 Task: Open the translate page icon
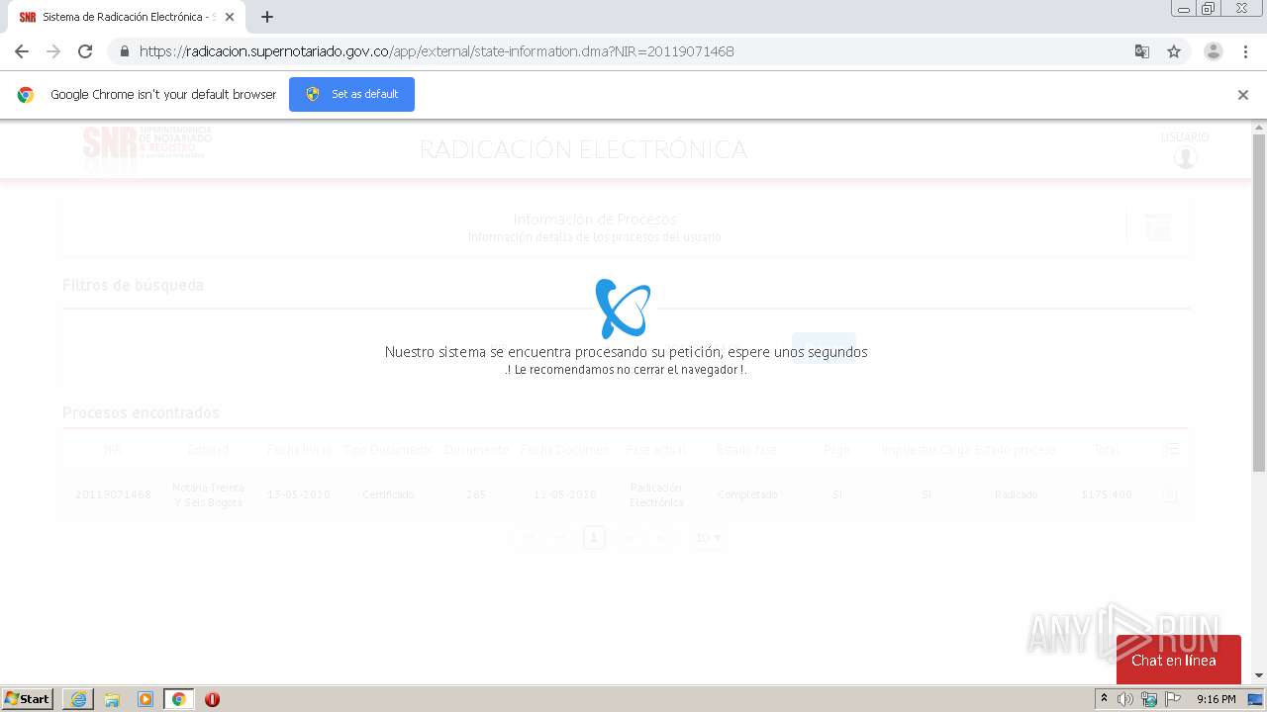coord(1141,51)
